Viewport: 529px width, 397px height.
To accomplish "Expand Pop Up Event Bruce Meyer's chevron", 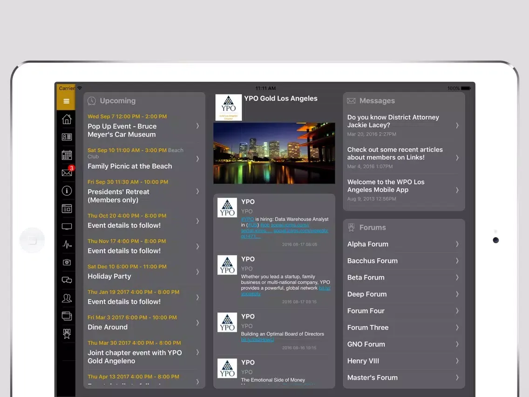I will coord(198,126).
